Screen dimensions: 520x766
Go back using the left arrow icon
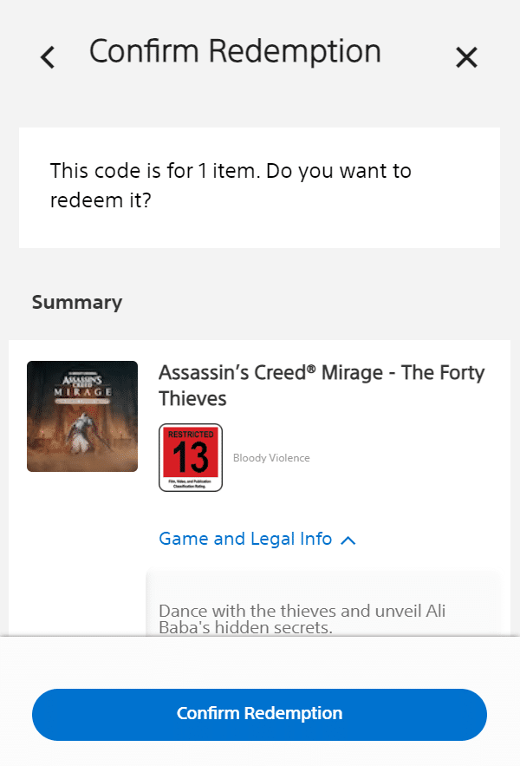[x=48, y=58]
